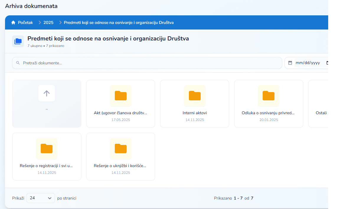Expand the page size selector chevron

(50, 198)
